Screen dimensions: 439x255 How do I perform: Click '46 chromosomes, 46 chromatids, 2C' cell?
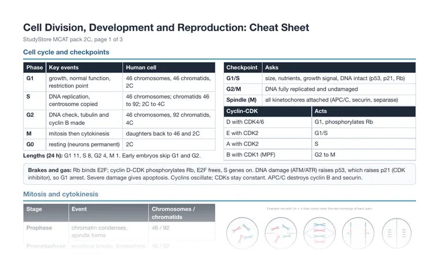click(168, 82)
